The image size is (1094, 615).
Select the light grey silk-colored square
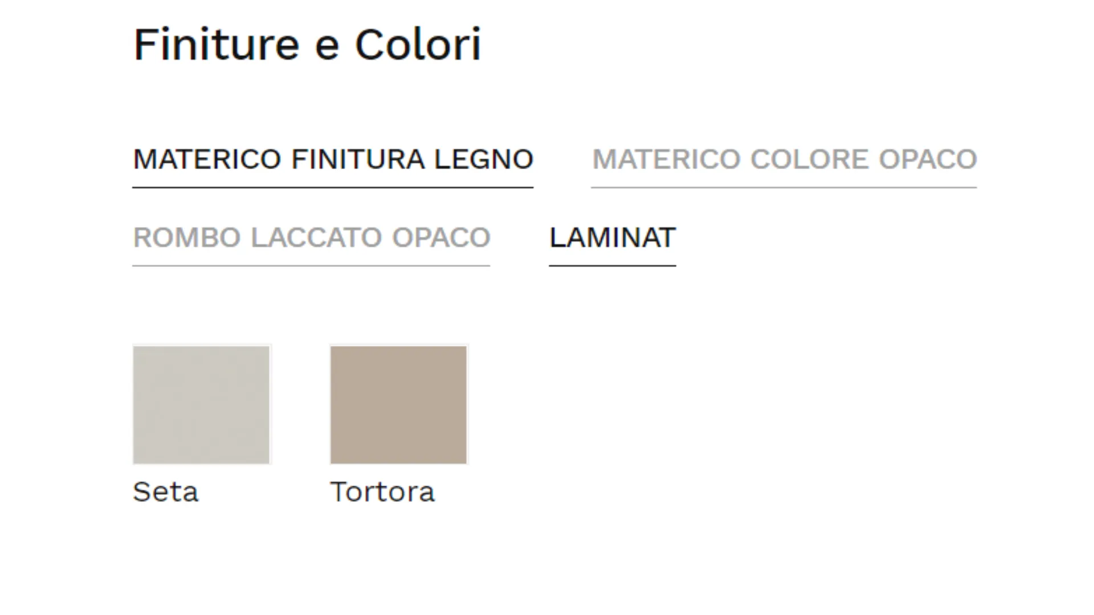(x=201, y=404)
